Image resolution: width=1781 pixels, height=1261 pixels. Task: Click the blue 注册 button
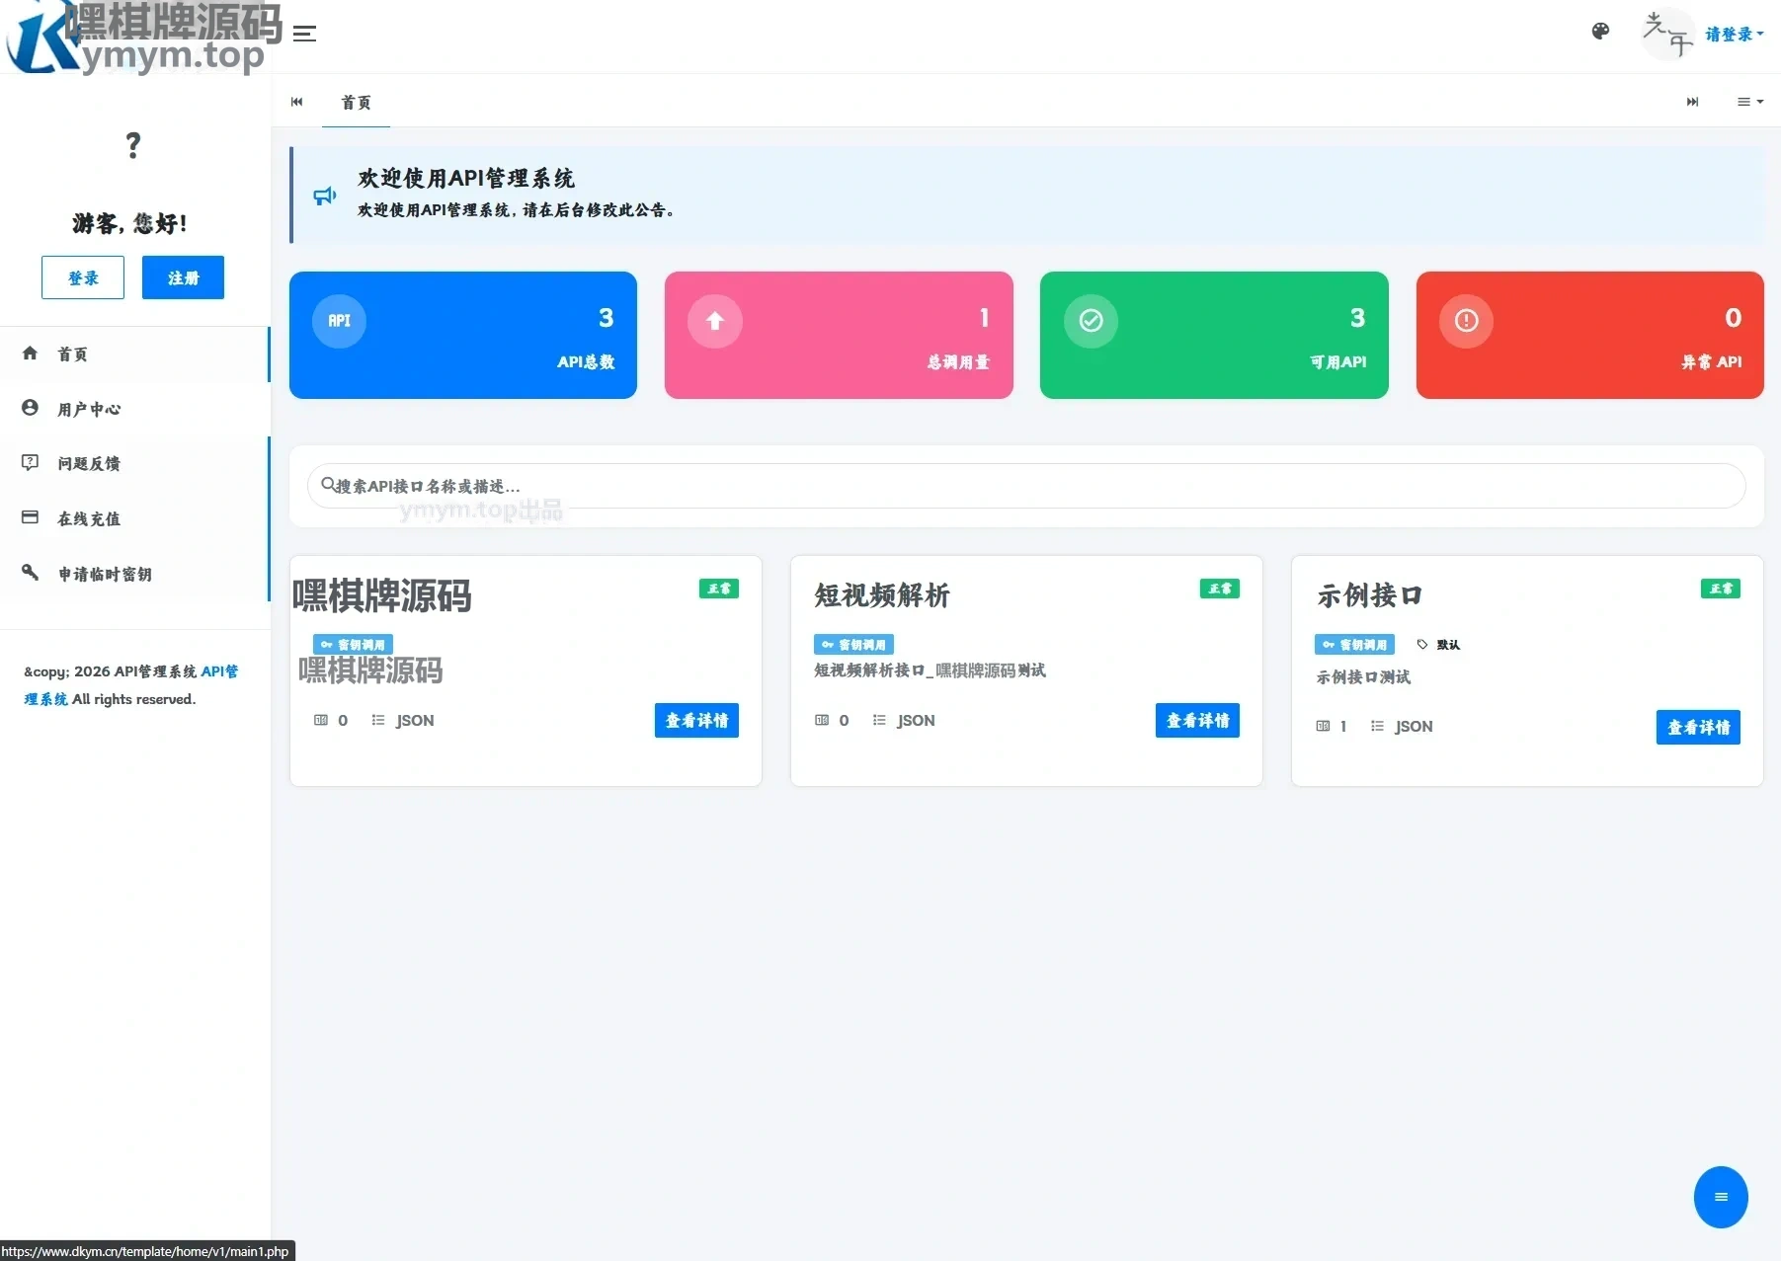[183, 277]
